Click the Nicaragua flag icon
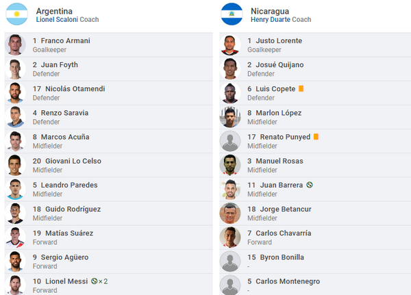The image size is (411, 295). 232,14
